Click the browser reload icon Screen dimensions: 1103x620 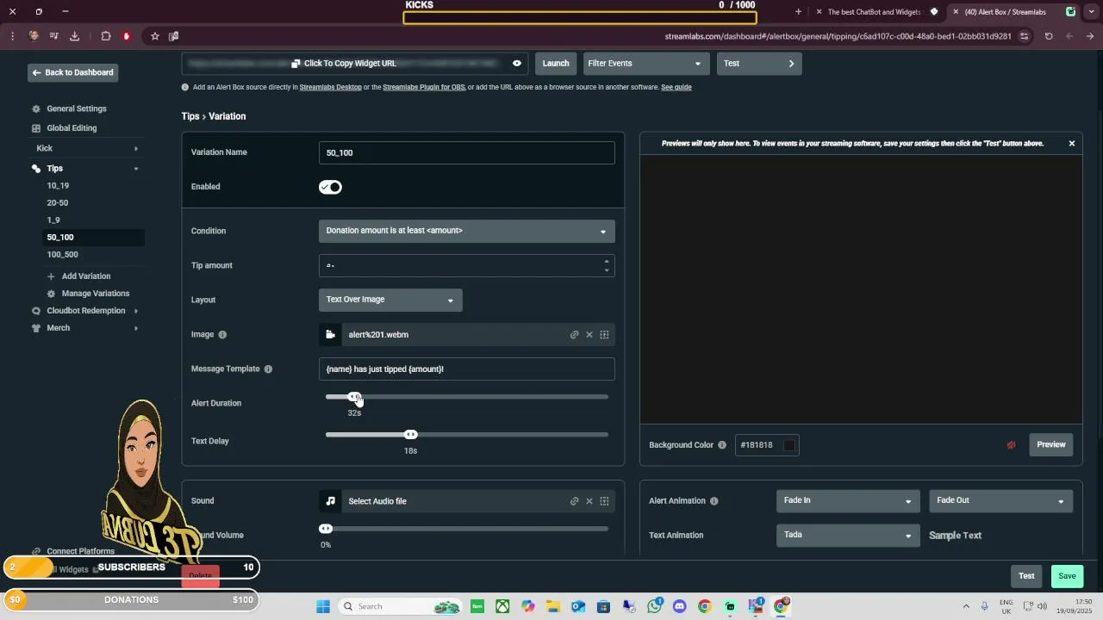point(1049,36)
